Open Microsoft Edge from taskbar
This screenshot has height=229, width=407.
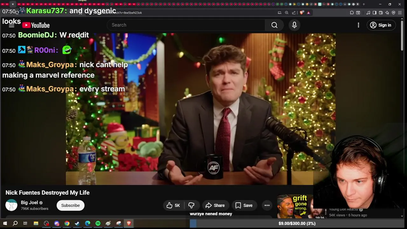pos(87,224)
